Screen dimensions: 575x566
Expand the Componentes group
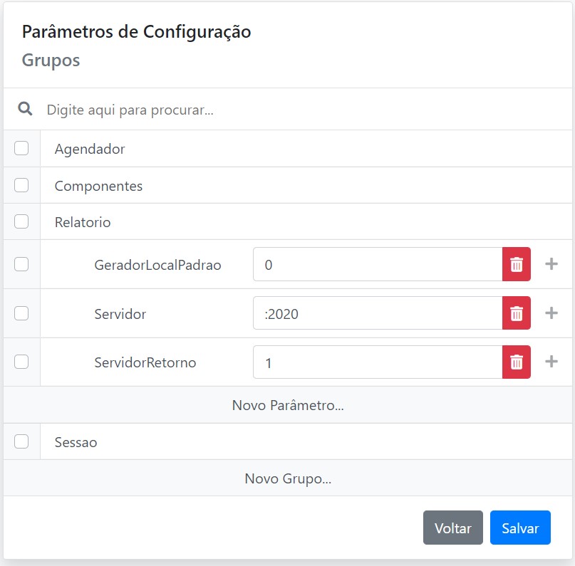(98, 186)
